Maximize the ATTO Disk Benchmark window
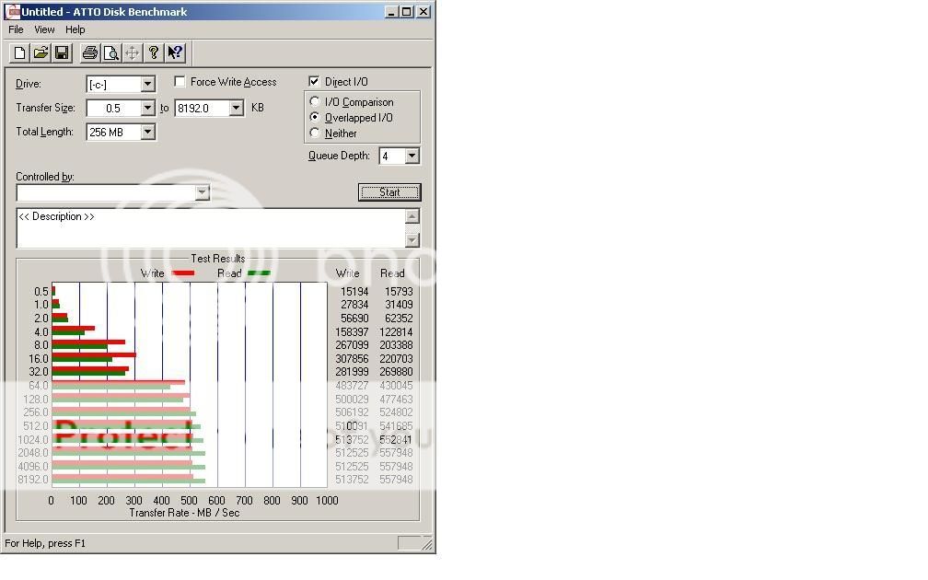 click(x=407, y=12)
